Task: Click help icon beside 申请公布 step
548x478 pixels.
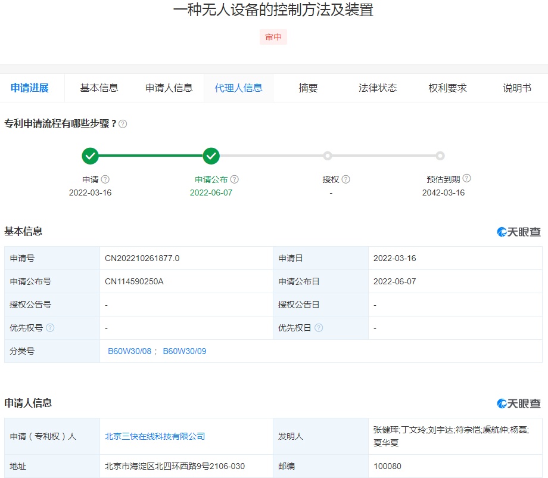Action: pos(235,179)
